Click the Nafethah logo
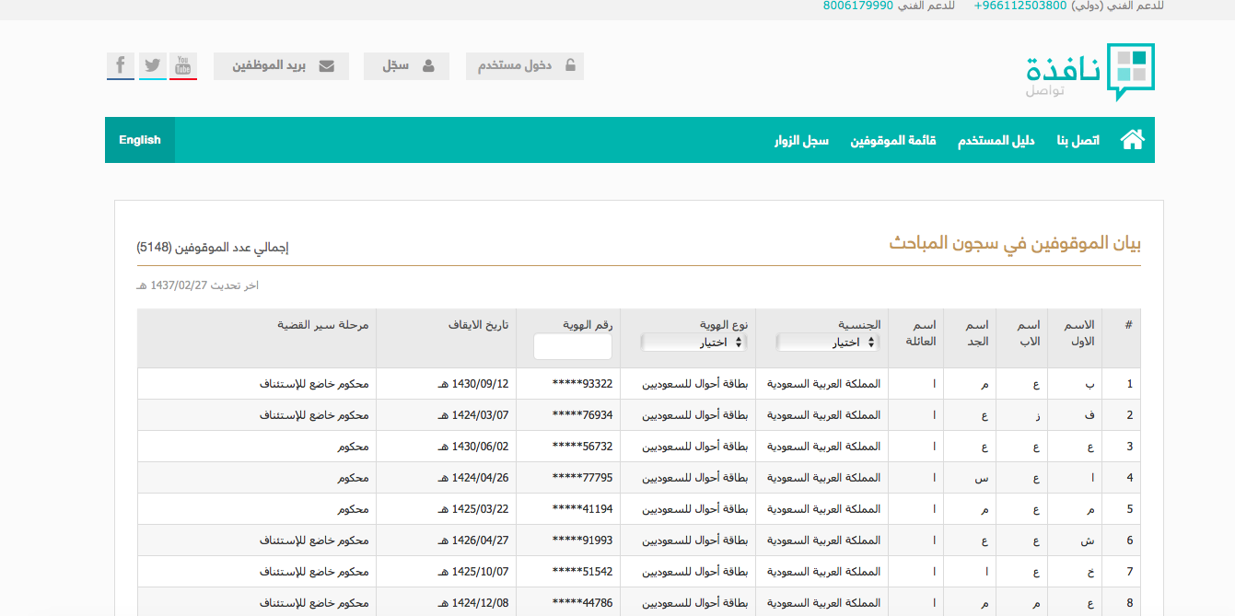This screenshot has width=1235, height=616. click(1090, 72)
